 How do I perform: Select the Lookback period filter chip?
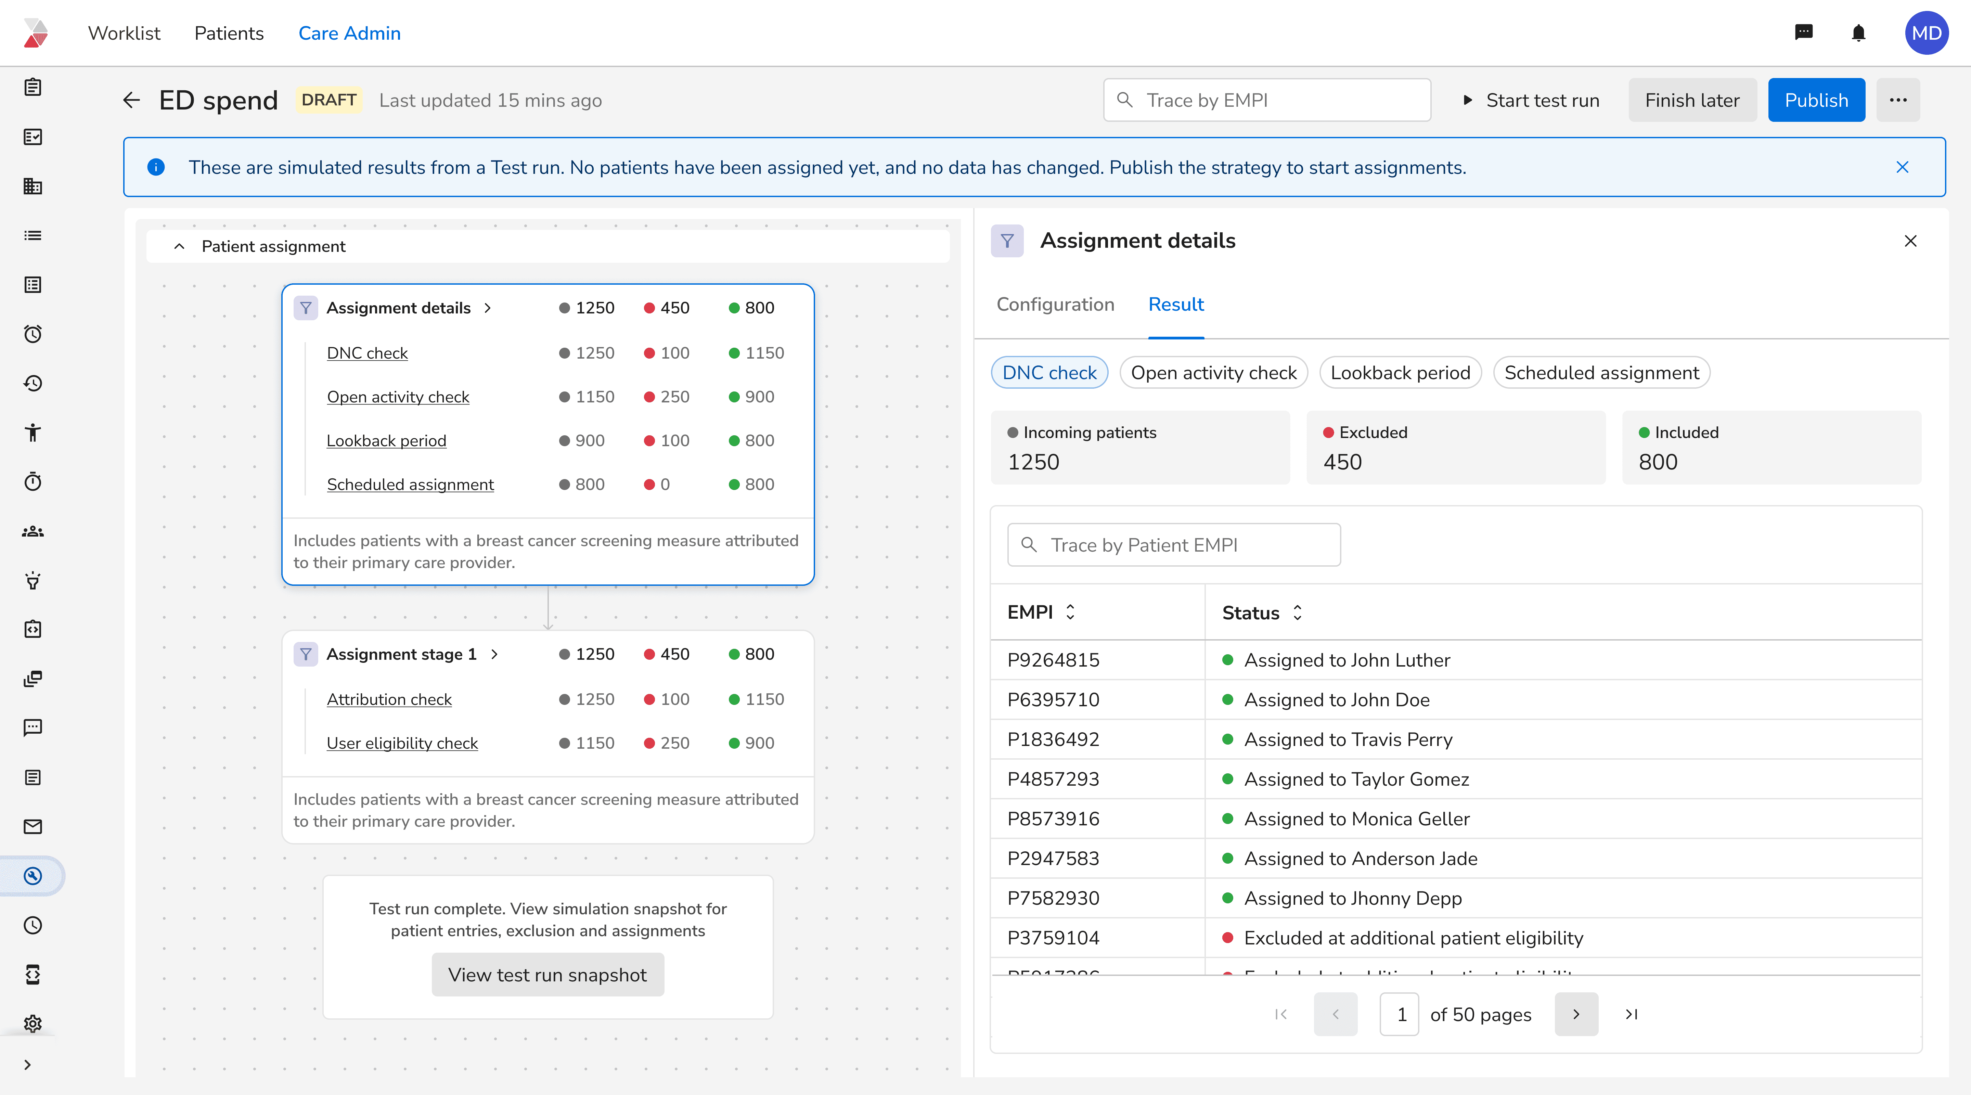pyautogui.click(x=1400, y=373)
